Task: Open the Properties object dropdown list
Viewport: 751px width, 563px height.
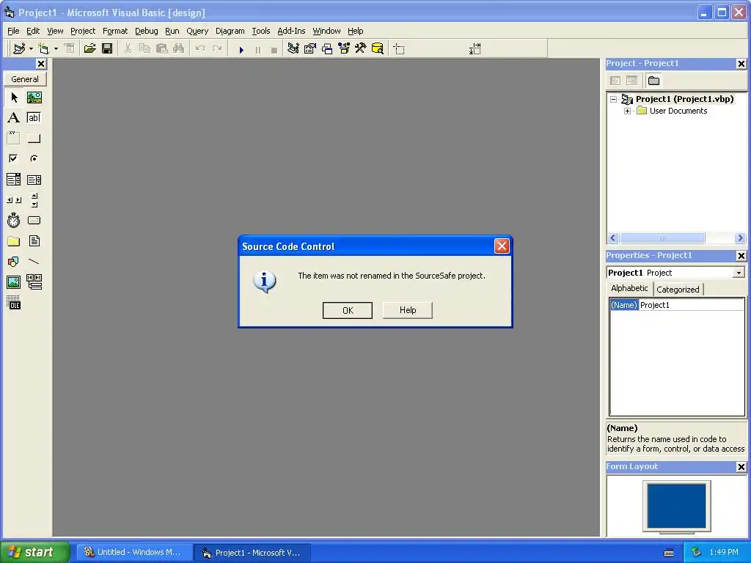Action: 739,273
